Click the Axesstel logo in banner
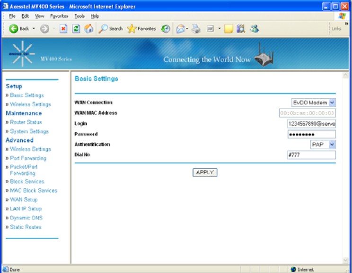Image resolution: width=352 pixels, height=273 pixels. click(22, 54)
